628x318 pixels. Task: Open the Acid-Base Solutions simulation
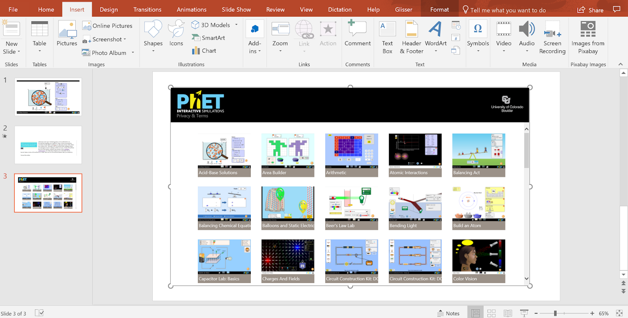click(x=224, y=155)
